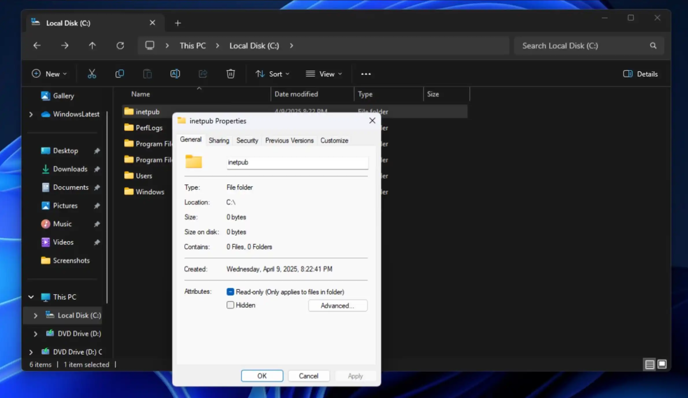Click the Cut scissors icon
This screenshot has width=688, height=398.
92,74
